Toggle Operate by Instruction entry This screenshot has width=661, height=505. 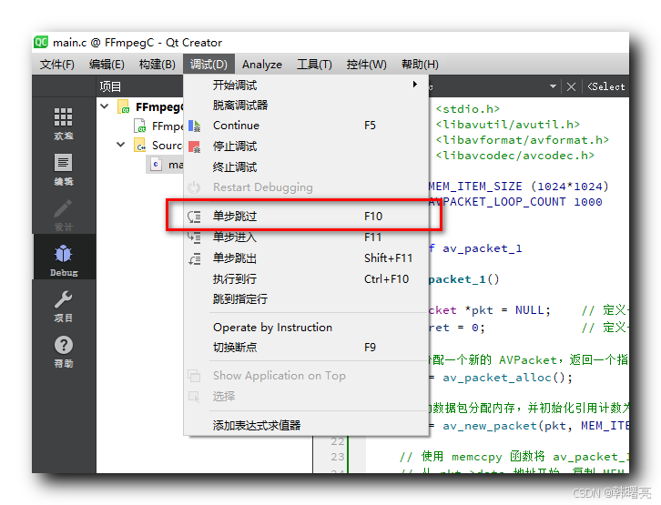[306, 328]
